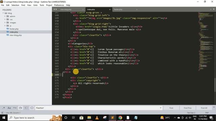
Task: Toggle whole word search option
Action: [x=15, y=108]
